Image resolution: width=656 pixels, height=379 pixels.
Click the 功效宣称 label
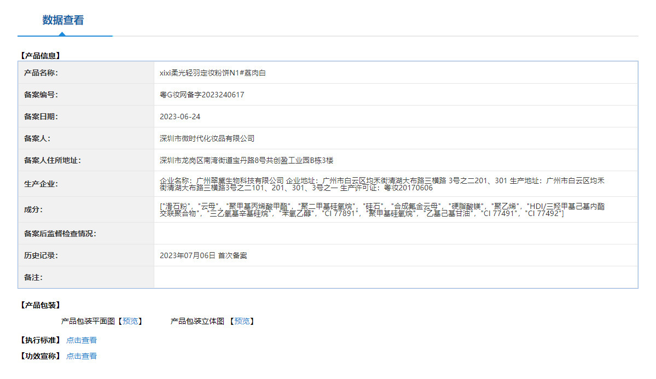40,356
